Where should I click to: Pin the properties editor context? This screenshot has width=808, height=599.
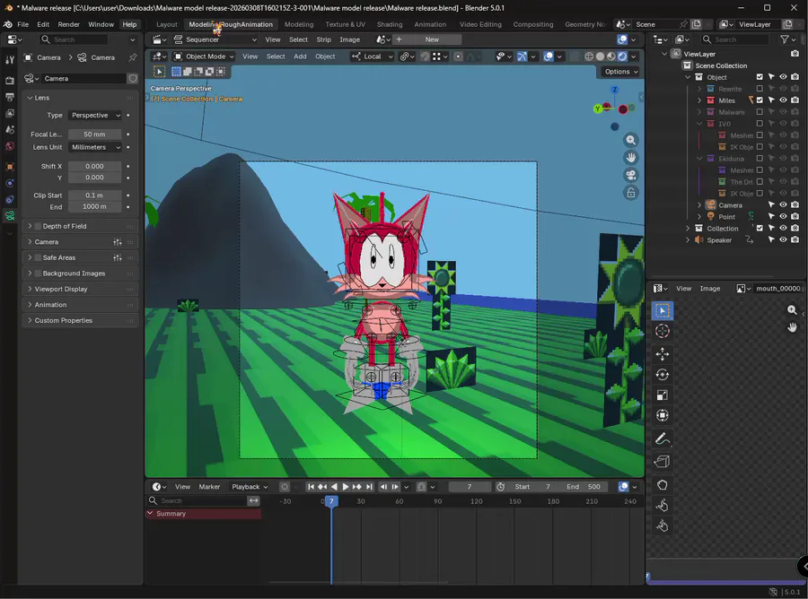tap(133, 57)
